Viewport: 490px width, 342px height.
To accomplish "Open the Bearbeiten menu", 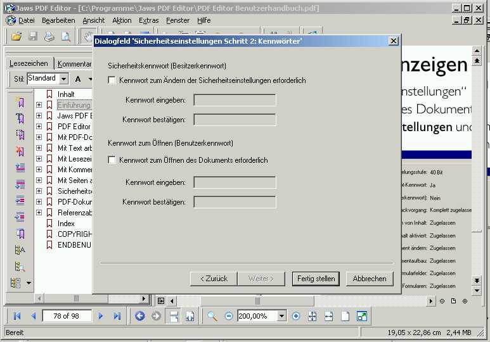I will point(58,20).
